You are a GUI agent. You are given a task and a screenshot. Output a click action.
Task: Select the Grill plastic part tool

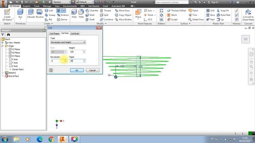210,11
